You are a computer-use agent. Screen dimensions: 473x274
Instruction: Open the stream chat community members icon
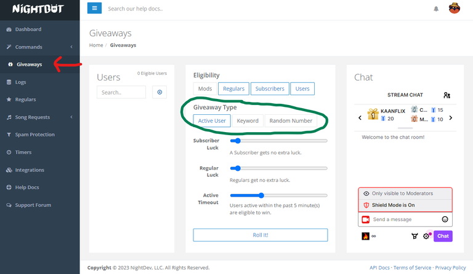[447, 95]
